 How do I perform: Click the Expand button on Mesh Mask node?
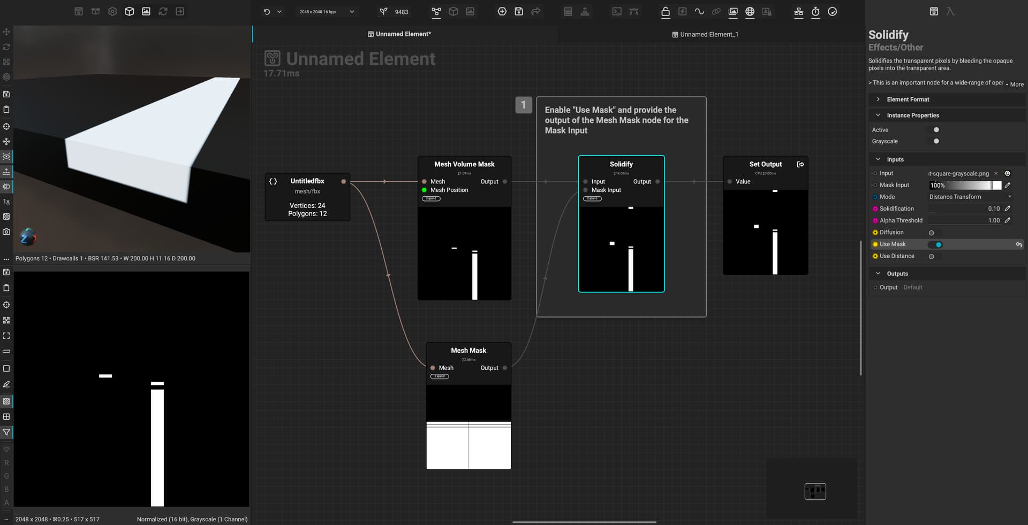point(440,376)
